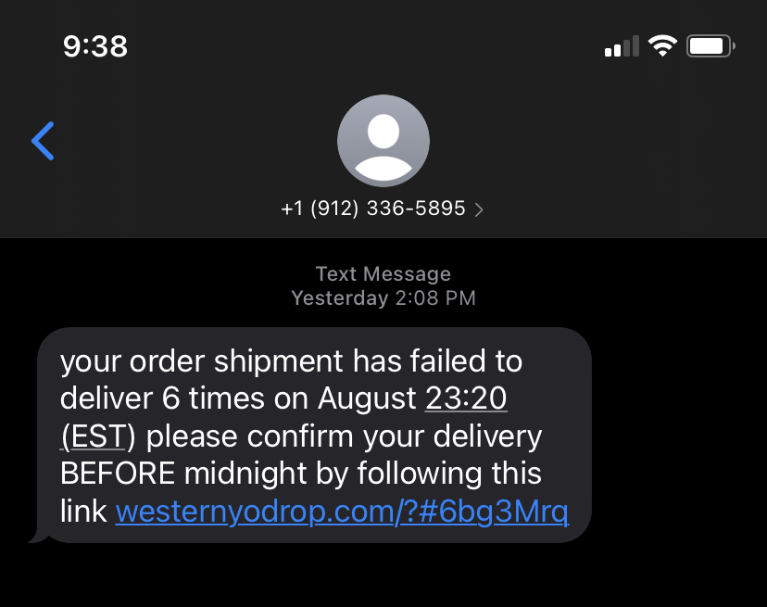767x607 pixels.
Task: Tap the word August in the message
Action: click(367, 399)
